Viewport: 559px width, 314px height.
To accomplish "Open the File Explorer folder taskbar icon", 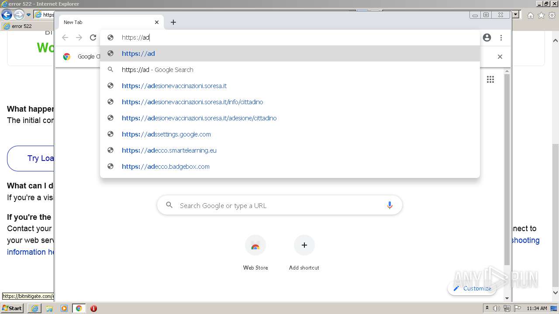I will coord(49,308).
